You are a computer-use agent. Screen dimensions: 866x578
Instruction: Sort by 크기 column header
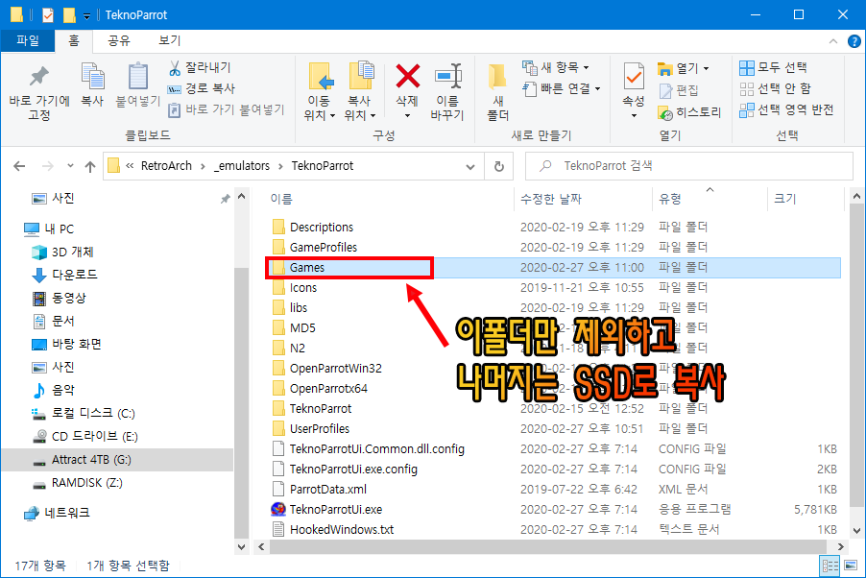pyautogui.click(x=784, y=199)
